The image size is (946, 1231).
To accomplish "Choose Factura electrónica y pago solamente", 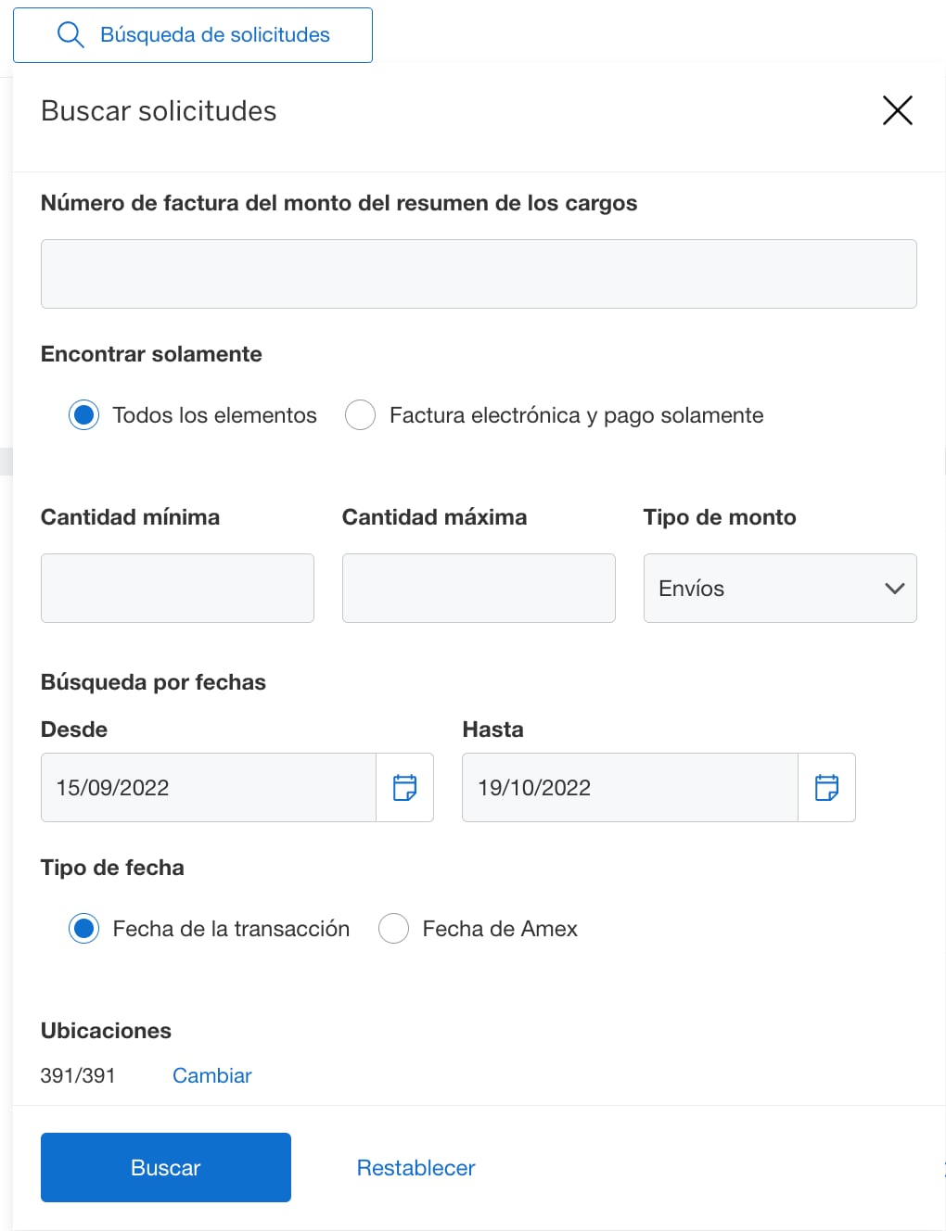I will tap(360, 414).
